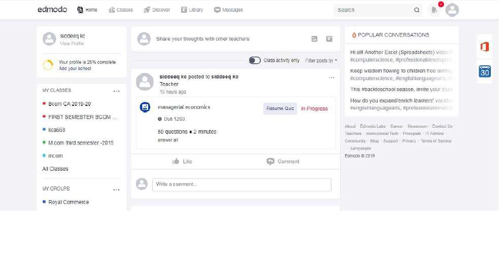502x266 pixels.
Task: Click the flame icon by Popular Conversations
Action: coord(354,35)
